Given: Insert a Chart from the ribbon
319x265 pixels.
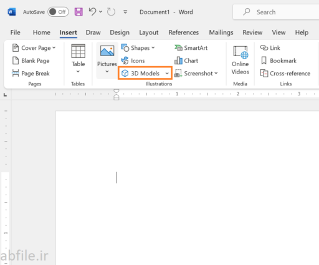Looking at the screenshot, I should tap(186, 60).
